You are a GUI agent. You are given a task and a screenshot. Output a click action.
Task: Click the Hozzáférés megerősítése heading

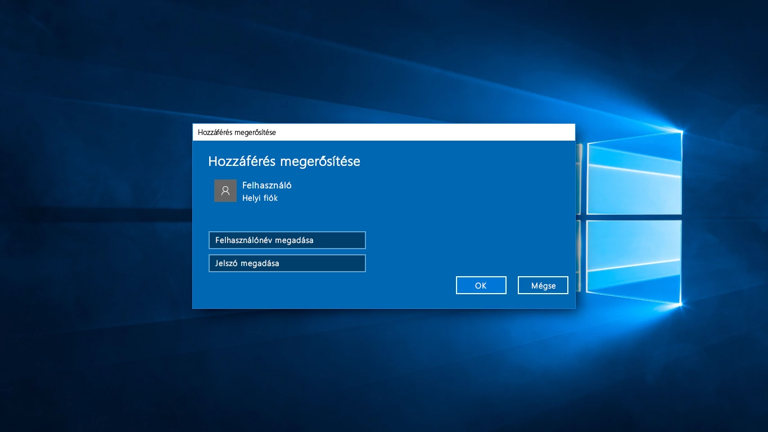284,161
